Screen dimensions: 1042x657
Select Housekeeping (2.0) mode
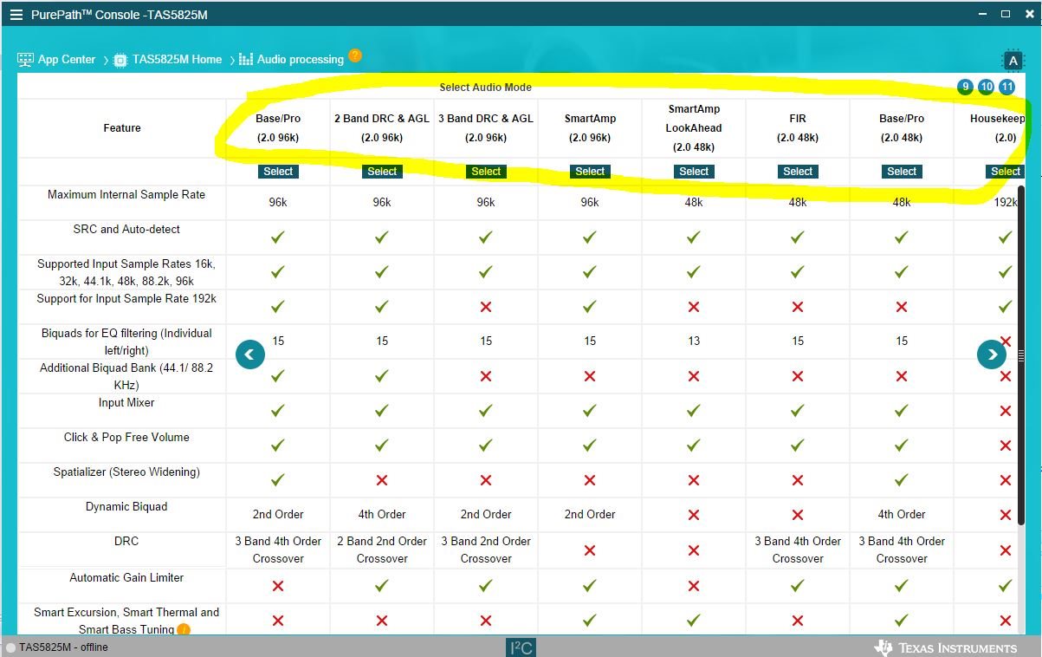[x=1006, y=172]
